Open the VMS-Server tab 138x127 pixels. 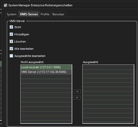[29, 14]
